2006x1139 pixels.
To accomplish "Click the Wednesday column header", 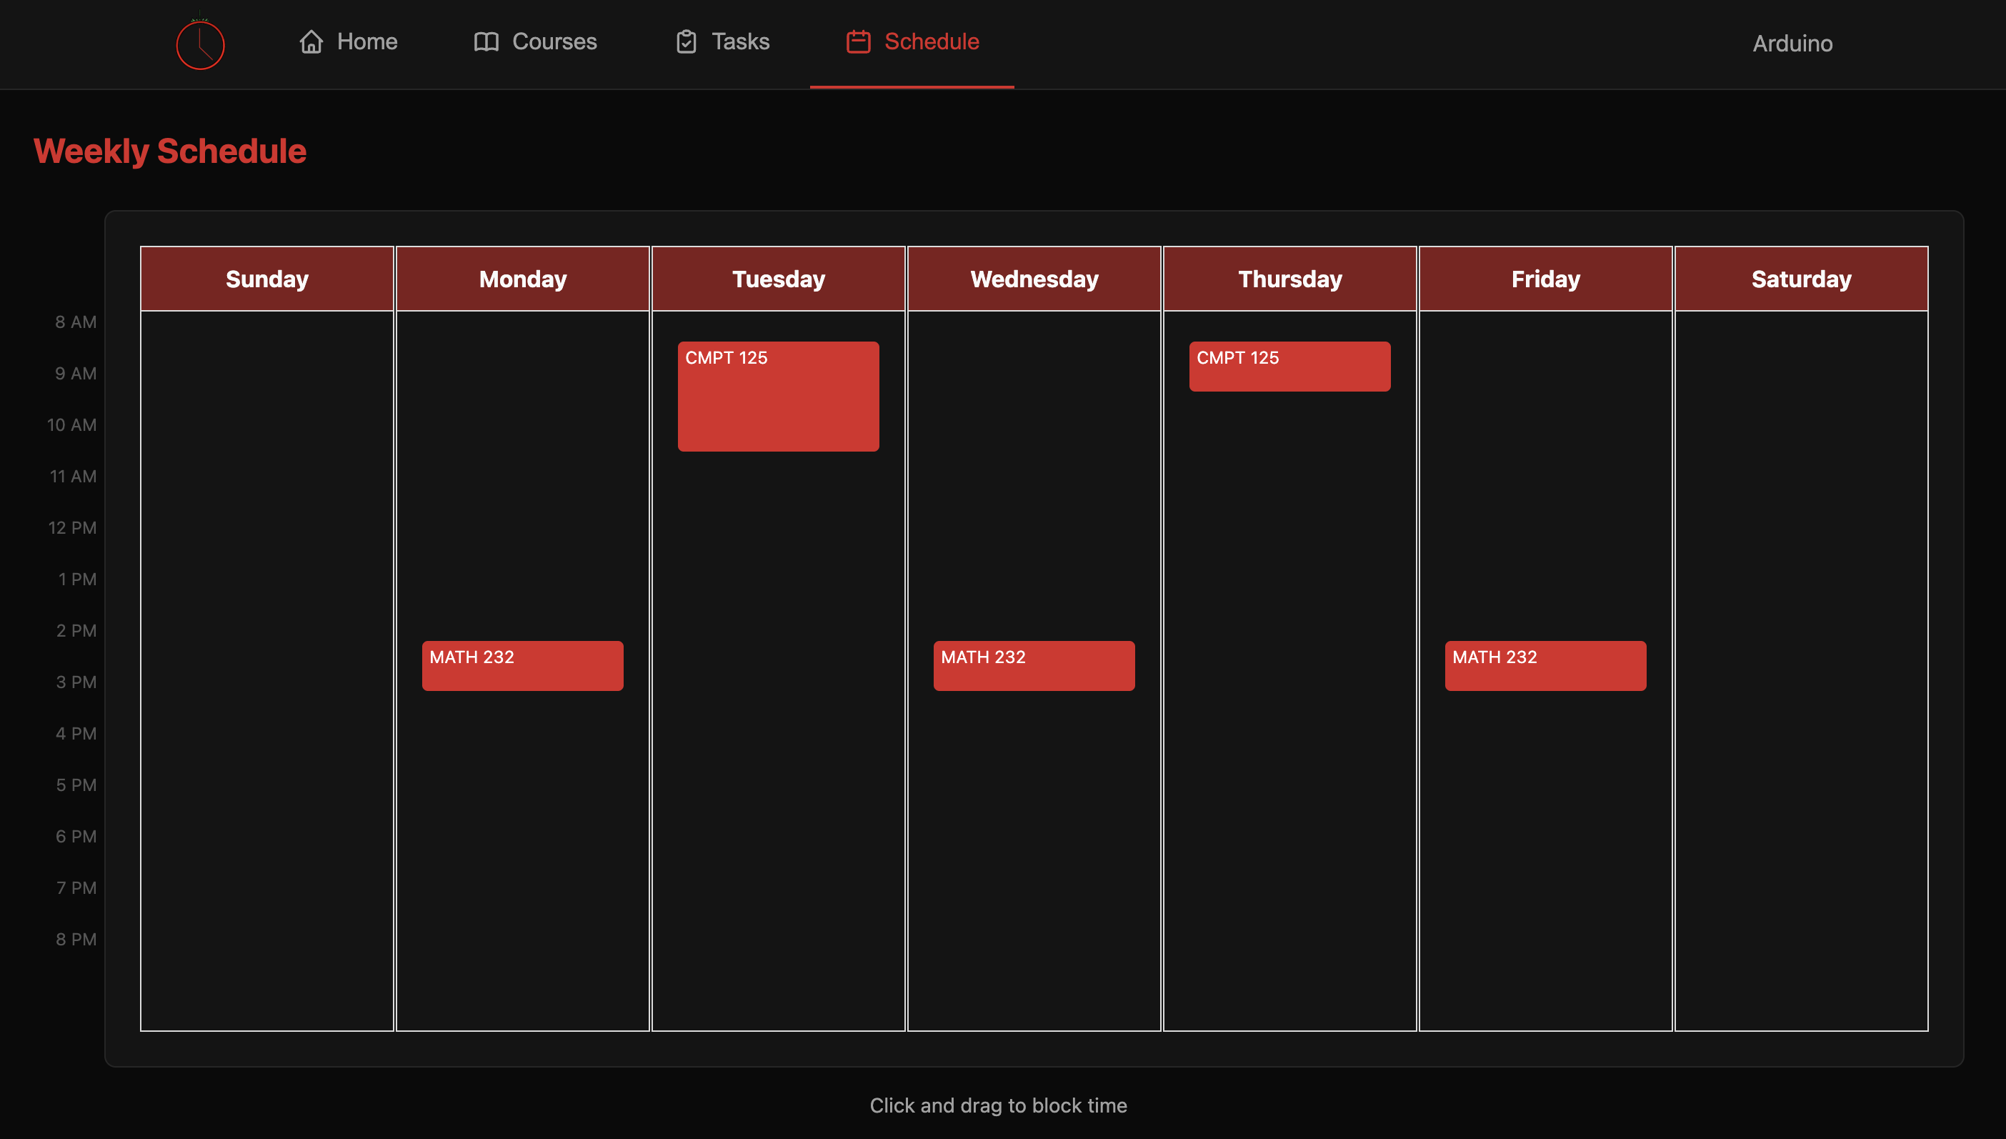I will point(1033,279).
